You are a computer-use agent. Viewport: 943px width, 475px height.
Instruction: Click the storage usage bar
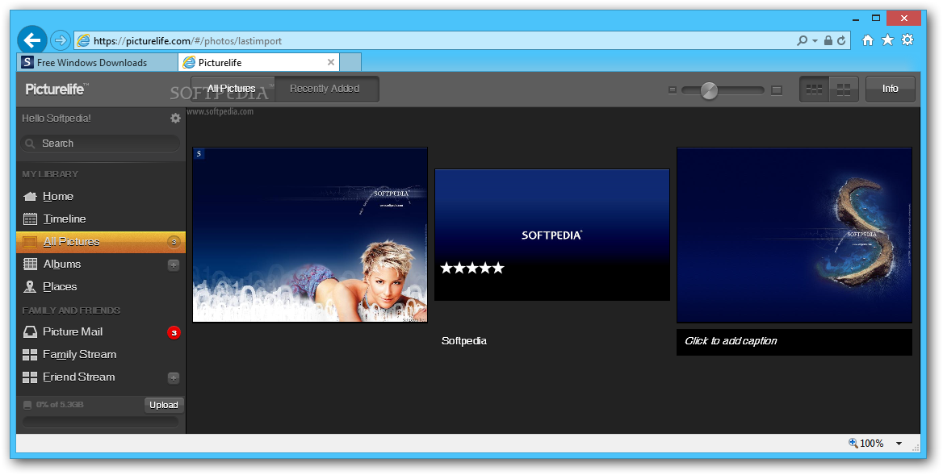100,422
